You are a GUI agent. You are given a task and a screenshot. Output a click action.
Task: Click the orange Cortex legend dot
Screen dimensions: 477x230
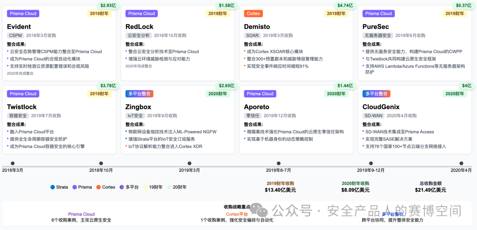[98, 187]
